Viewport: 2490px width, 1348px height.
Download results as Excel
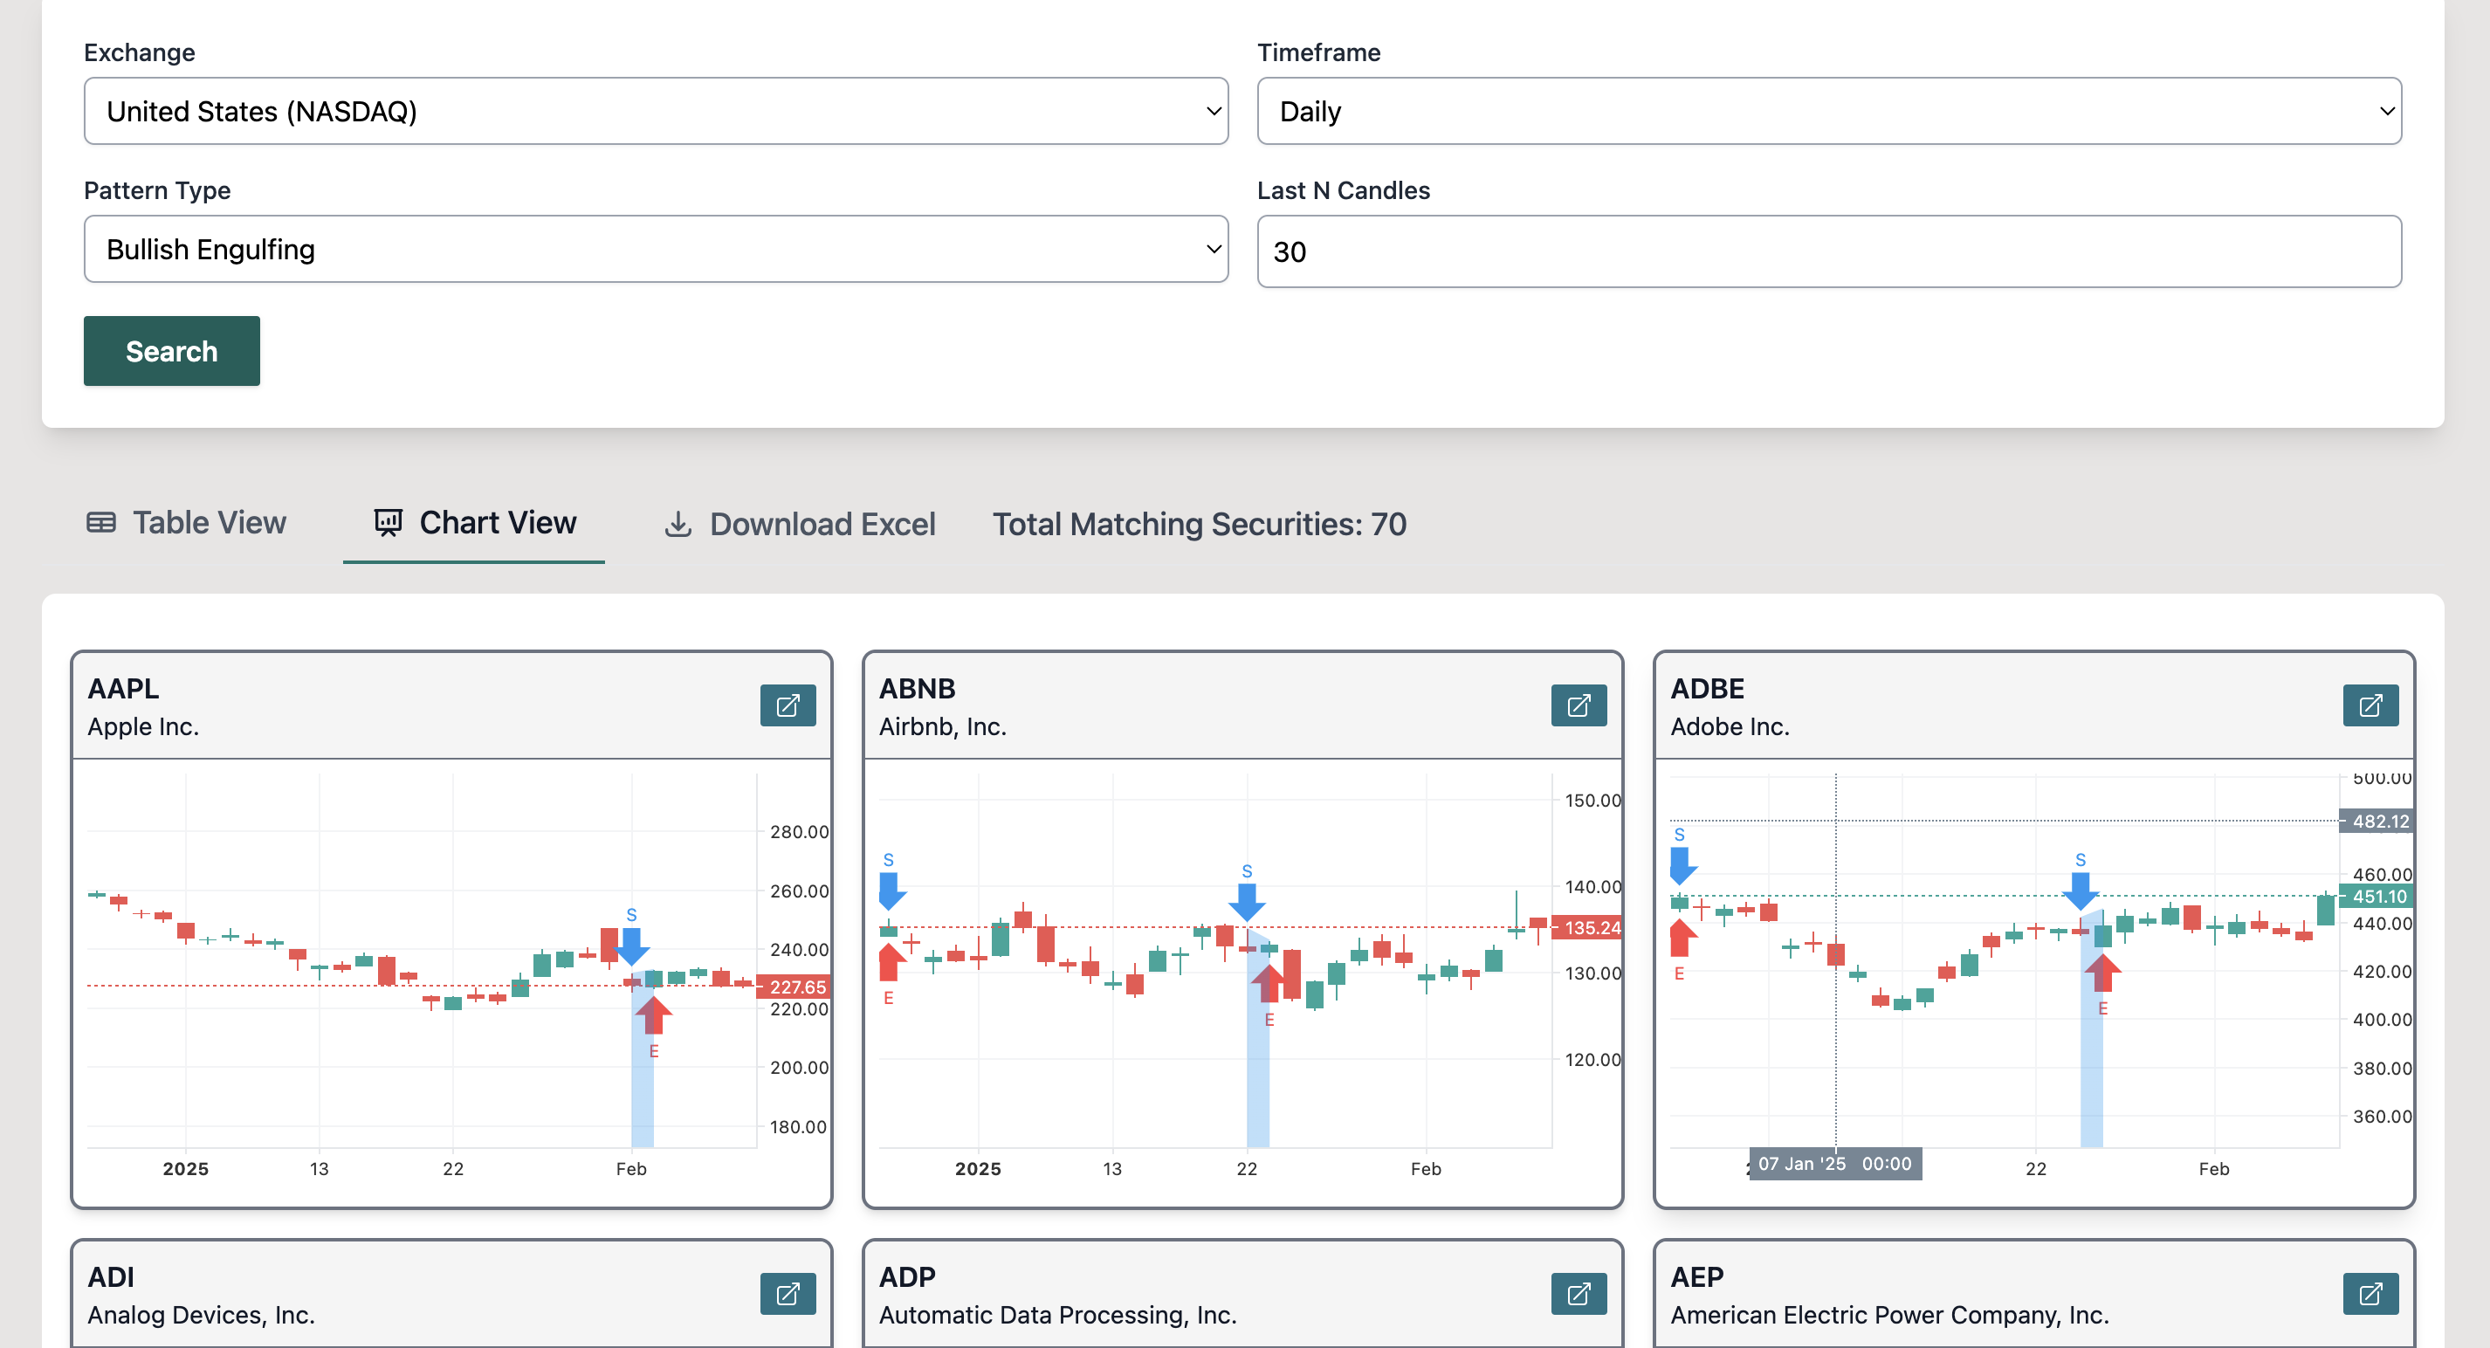(801, 525)
